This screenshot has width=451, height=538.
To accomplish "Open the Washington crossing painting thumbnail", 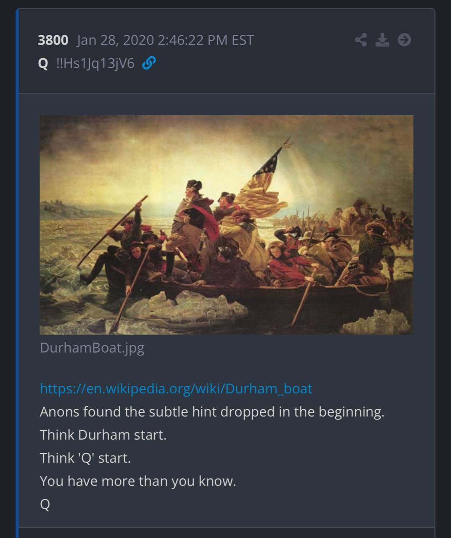I will (227, 225).
